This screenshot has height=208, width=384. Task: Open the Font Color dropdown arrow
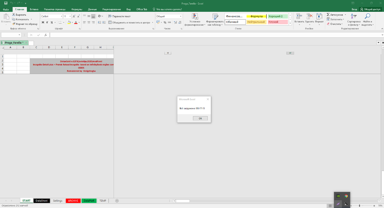click(x=79, y=22)
